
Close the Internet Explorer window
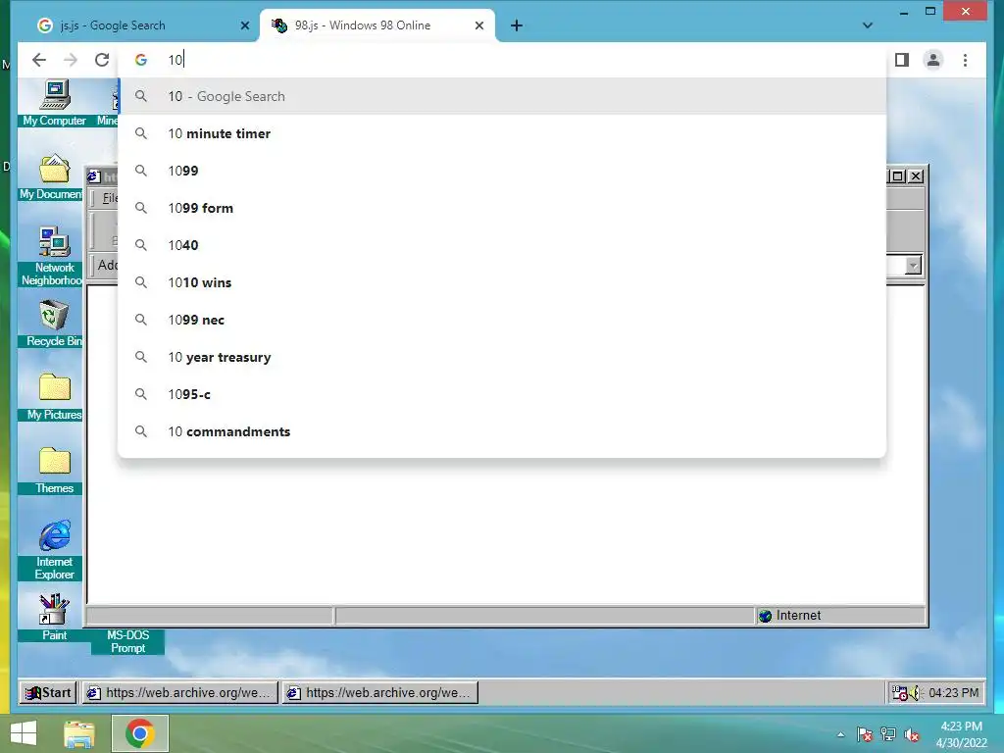click(917, 176)
